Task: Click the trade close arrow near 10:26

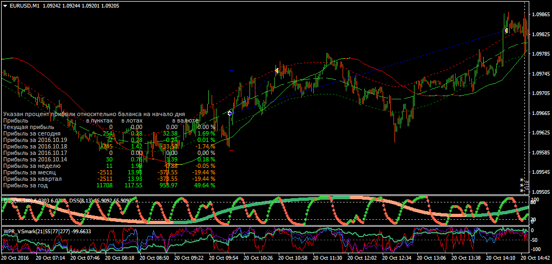Action: coord(277,71)
